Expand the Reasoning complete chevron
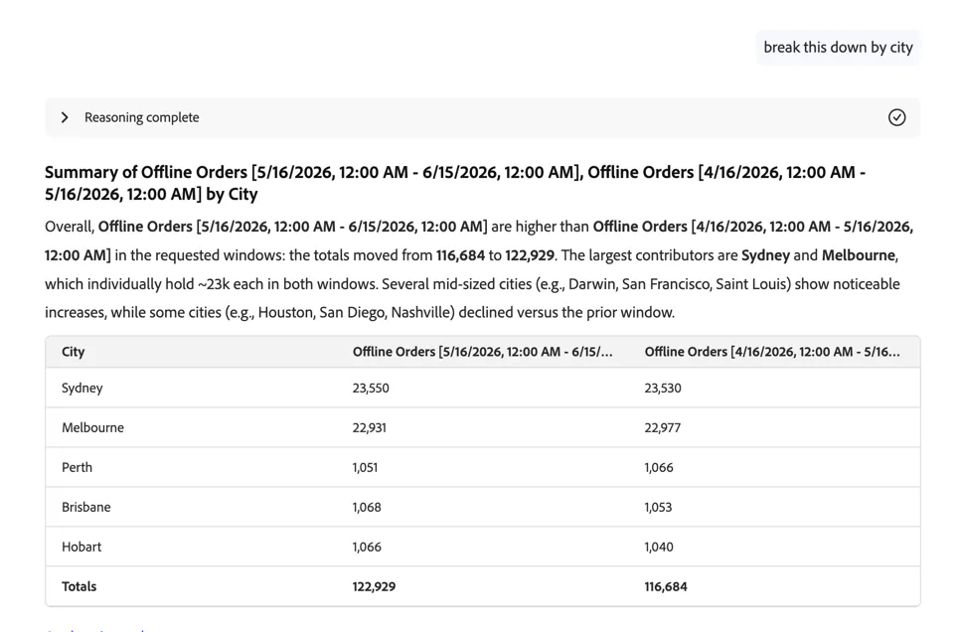 65,117
